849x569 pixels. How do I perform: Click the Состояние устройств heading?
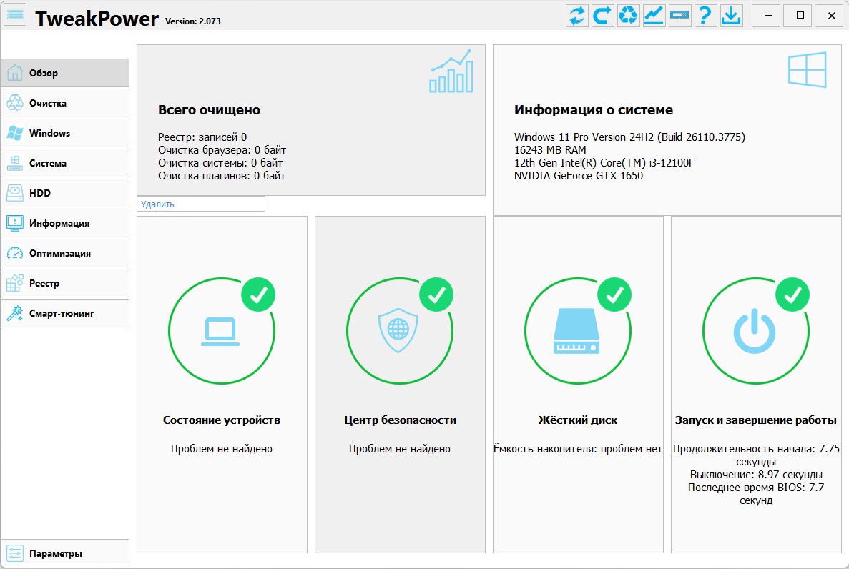222,420
